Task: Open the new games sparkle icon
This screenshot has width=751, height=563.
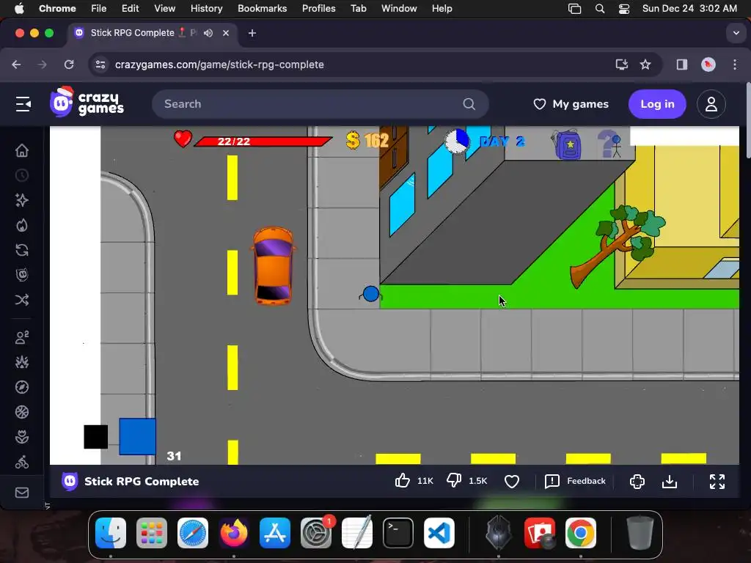Action: pos(22,200)
